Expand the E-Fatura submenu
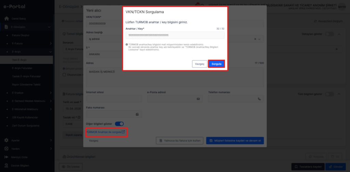The width and height of the screenshot is (350, 172). pyautogui.click(x=51, y=43)
